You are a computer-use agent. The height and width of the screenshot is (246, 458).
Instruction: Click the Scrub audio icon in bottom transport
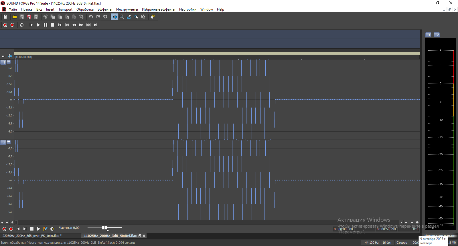52,229
